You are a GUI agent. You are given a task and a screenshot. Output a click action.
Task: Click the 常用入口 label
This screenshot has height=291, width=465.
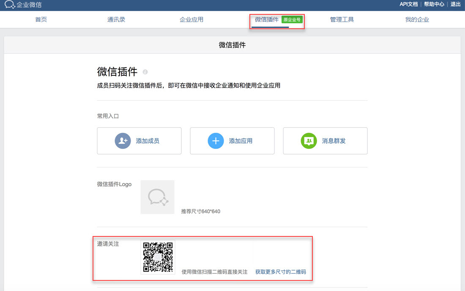(x=108, y=116)
